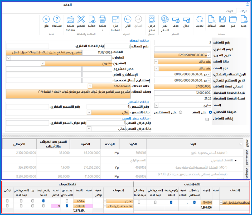Click the غلق (Close) X icon
The width and height of the screenshot is (252, 215).
(46, 19)
